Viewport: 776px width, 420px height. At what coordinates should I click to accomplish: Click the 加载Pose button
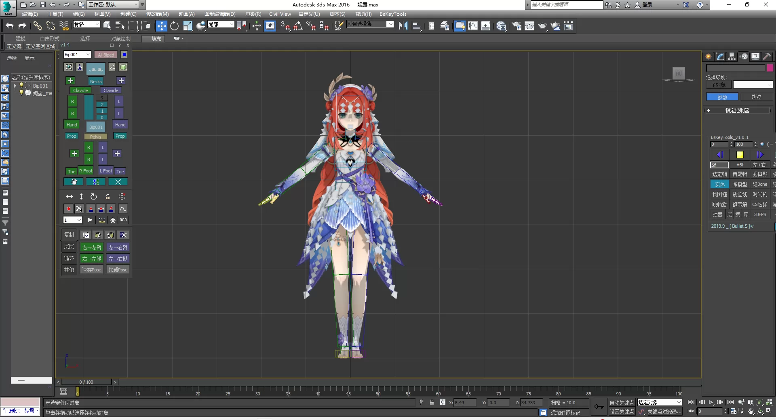tap(118, 270)
